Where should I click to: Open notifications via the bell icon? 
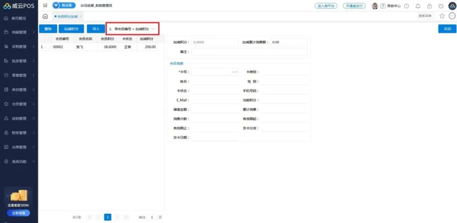pos(418,6)
